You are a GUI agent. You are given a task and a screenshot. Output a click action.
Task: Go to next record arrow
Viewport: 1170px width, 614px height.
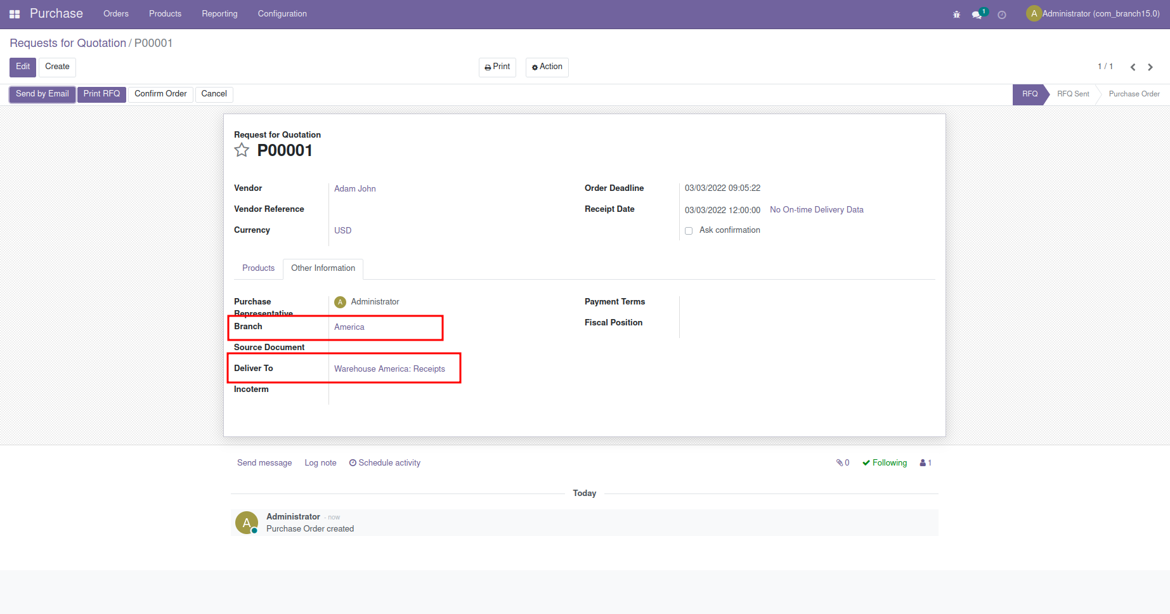click(1150, 67)
